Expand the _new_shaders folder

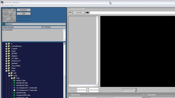(6, 66)
